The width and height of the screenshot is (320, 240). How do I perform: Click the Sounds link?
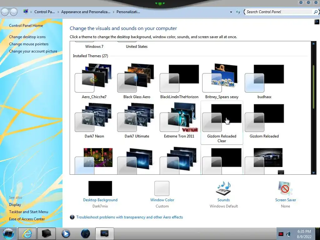click(223, 200)
